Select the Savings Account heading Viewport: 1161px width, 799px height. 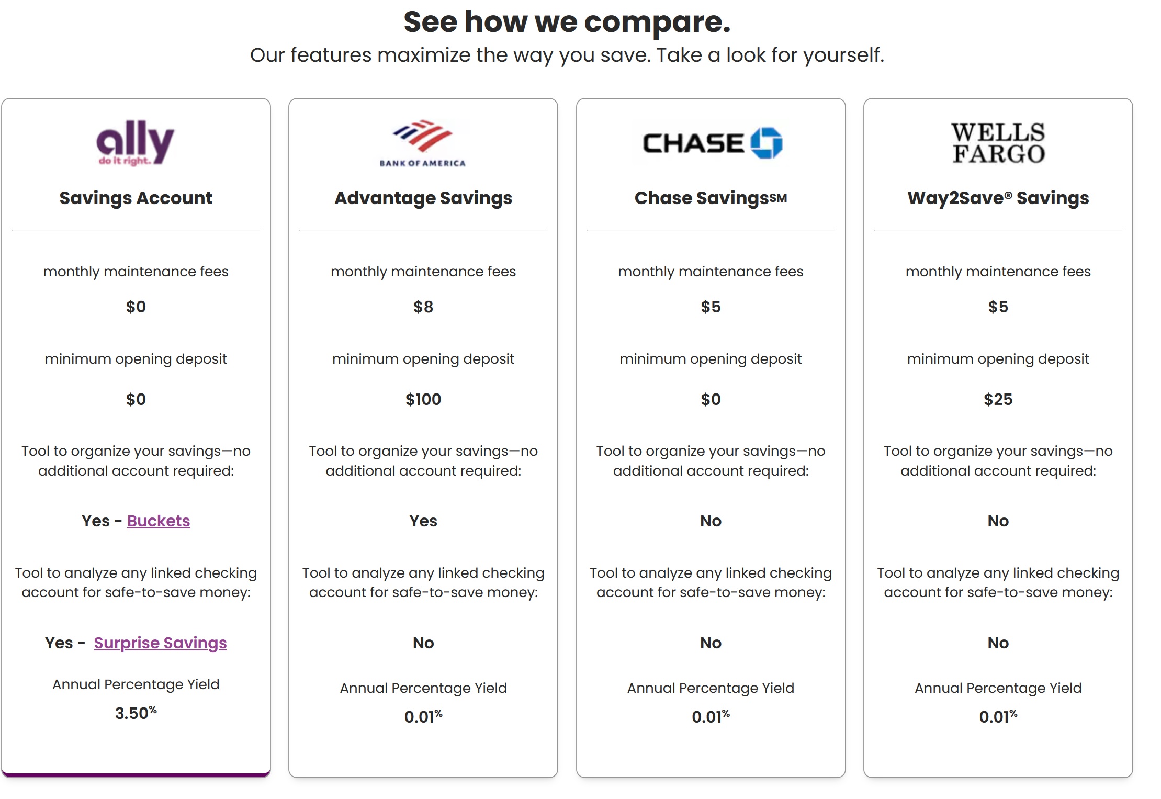[x=136, y=198]
